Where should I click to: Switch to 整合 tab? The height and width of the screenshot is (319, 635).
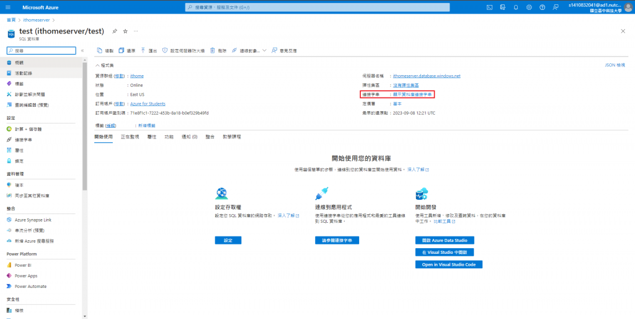click(x=210, y=137)
